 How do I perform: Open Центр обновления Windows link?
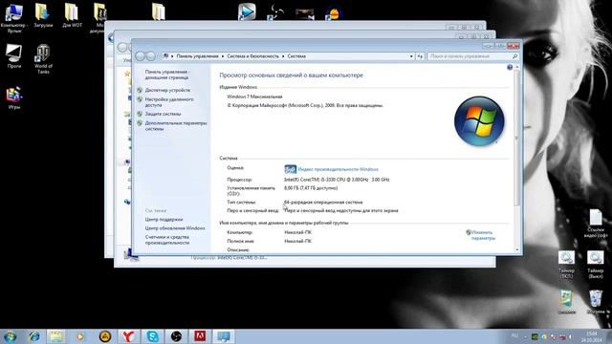pyautogui.click(x=175, y=227)
